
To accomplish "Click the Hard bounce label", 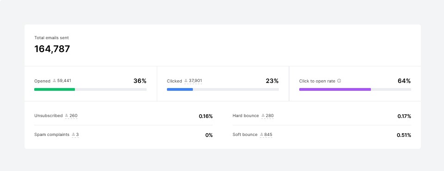I will [246, 116].
